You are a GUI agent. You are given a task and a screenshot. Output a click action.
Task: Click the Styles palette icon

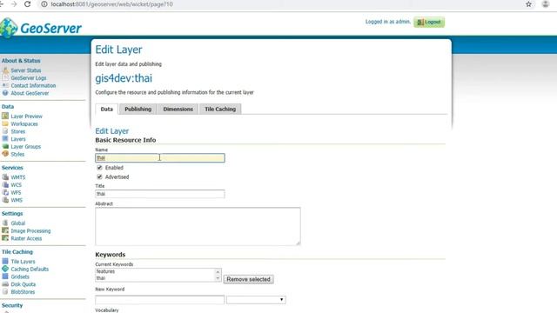[x=5, y=154]
